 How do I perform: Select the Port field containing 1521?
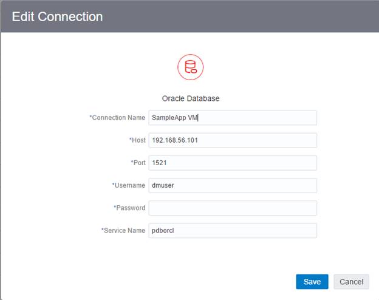click(233, 163)
